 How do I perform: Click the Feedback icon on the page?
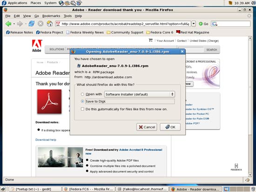236,167
